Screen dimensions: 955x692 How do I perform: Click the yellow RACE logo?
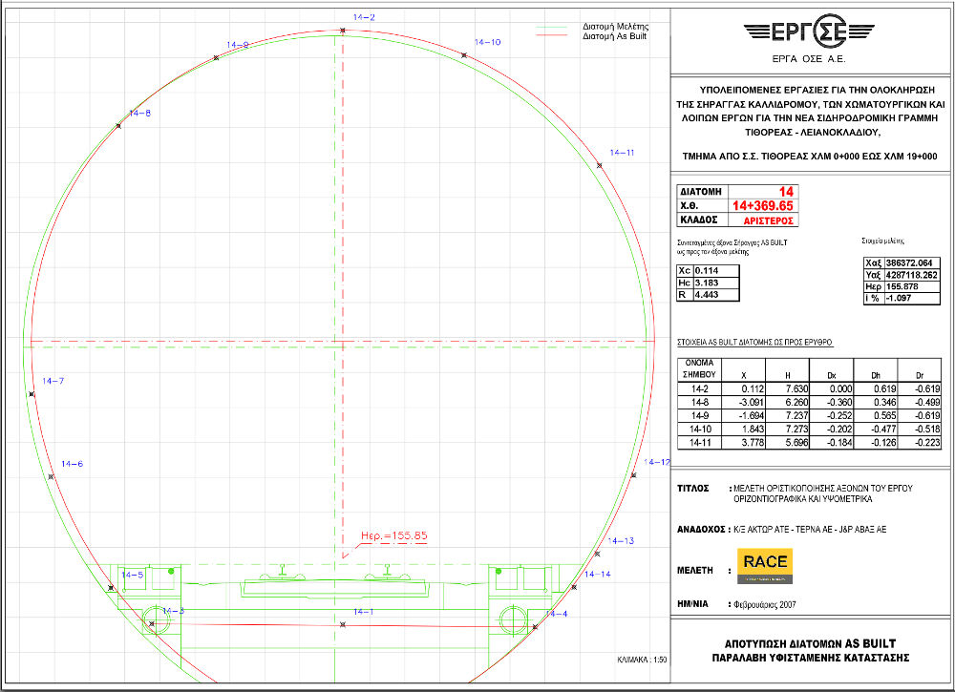[x=764, y=565]
